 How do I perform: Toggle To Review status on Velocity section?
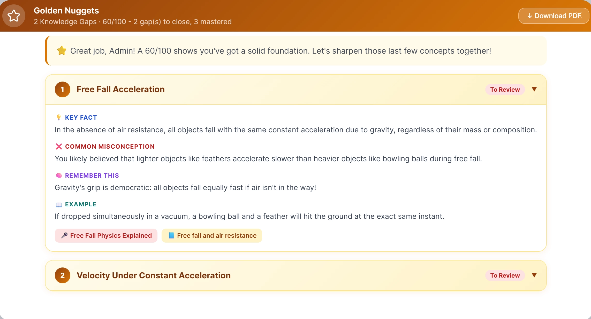pos(505,275)
